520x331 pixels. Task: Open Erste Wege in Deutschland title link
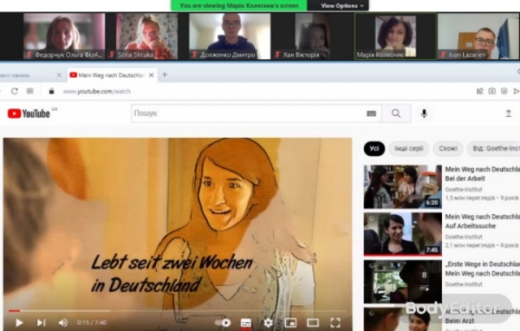tap(482, 269)
